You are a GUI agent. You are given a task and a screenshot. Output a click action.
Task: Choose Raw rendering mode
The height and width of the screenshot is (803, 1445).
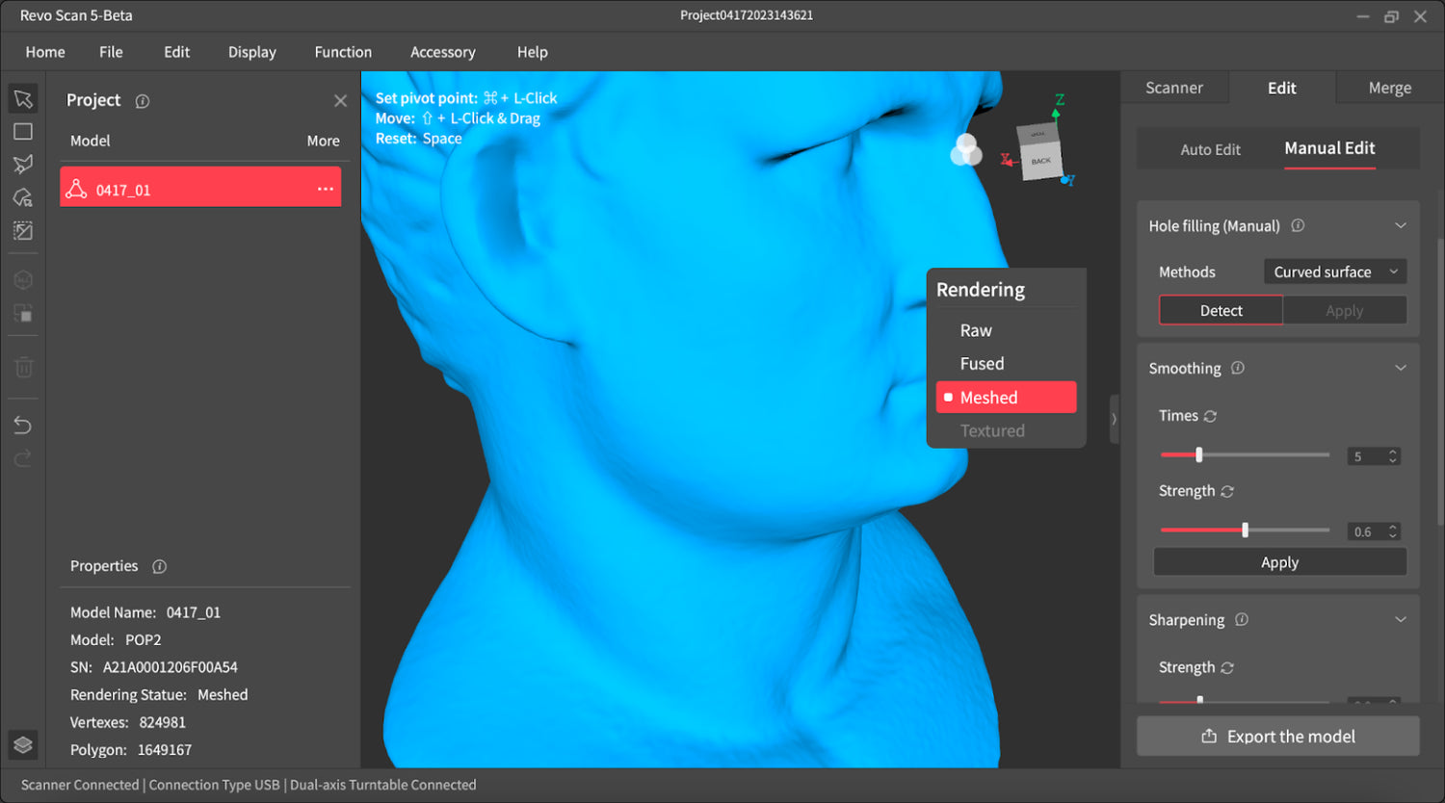(x=976, y=329)
